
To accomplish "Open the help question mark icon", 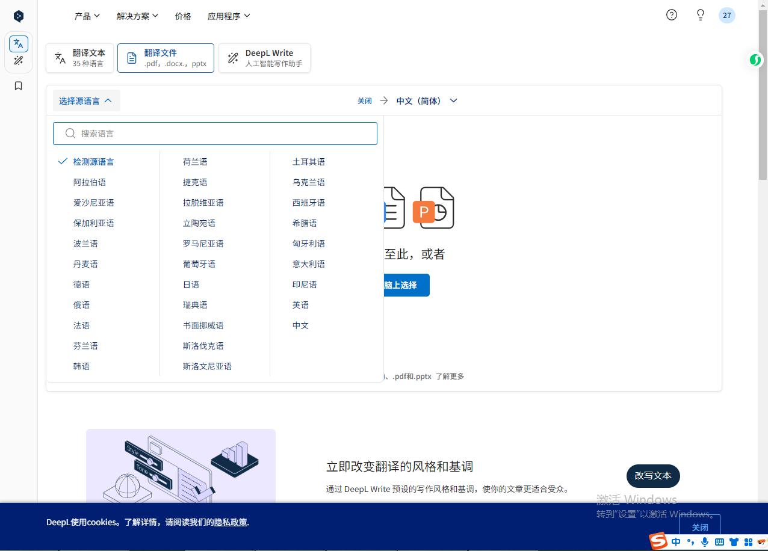I will (672, 15).
